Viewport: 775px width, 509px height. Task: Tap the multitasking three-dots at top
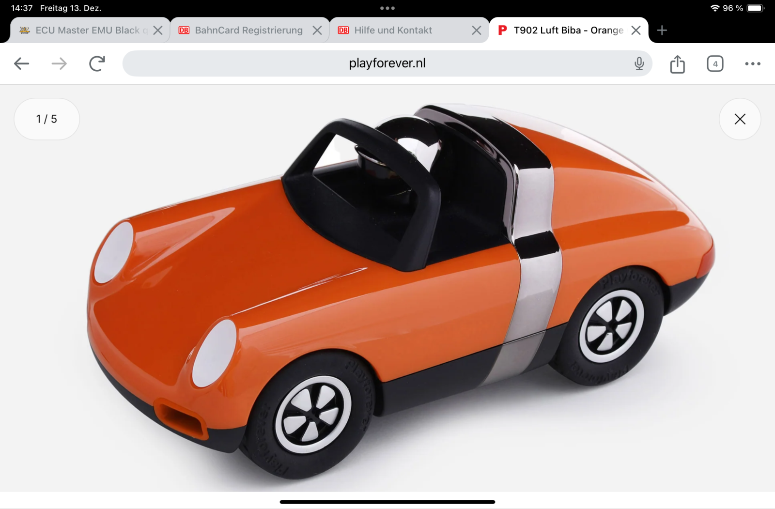coord(387,8)
